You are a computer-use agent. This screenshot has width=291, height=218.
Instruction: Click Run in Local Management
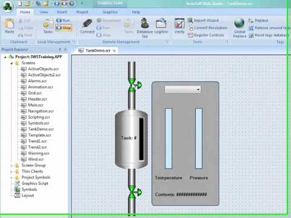pos(63,21)
